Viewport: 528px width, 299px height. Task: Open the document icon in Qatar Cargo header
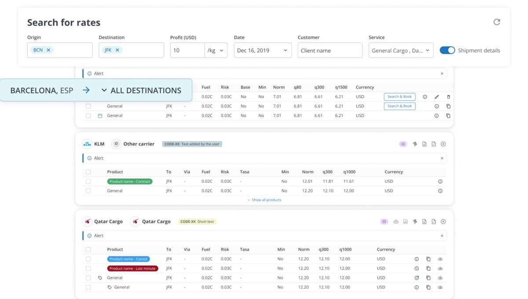[424, 222]
